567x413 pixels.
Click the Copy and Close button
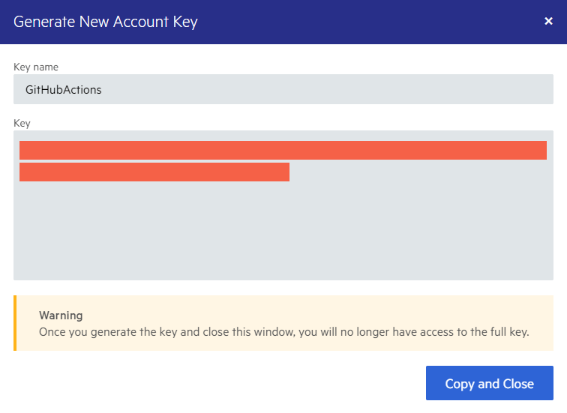click(x=489, y=383)
